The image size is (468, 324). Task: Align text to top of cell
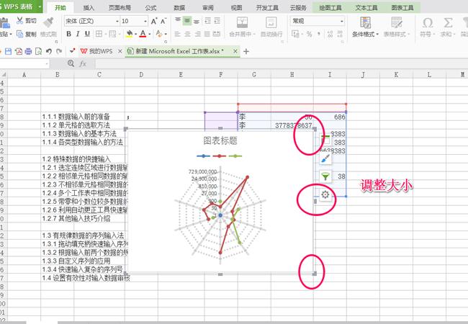coord(178,21)
